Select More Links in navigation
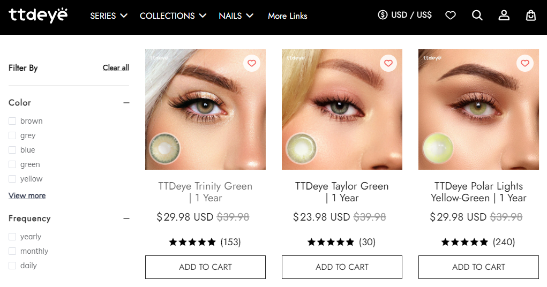Image resolution: width=547 pixels, height=287 pixels. click(288, 16)
